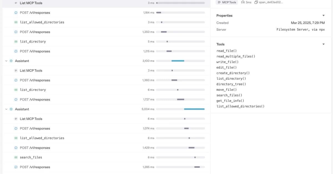Click write_file() in the Tools list
The width and height of the screenshot is (333, 174).
227,62
